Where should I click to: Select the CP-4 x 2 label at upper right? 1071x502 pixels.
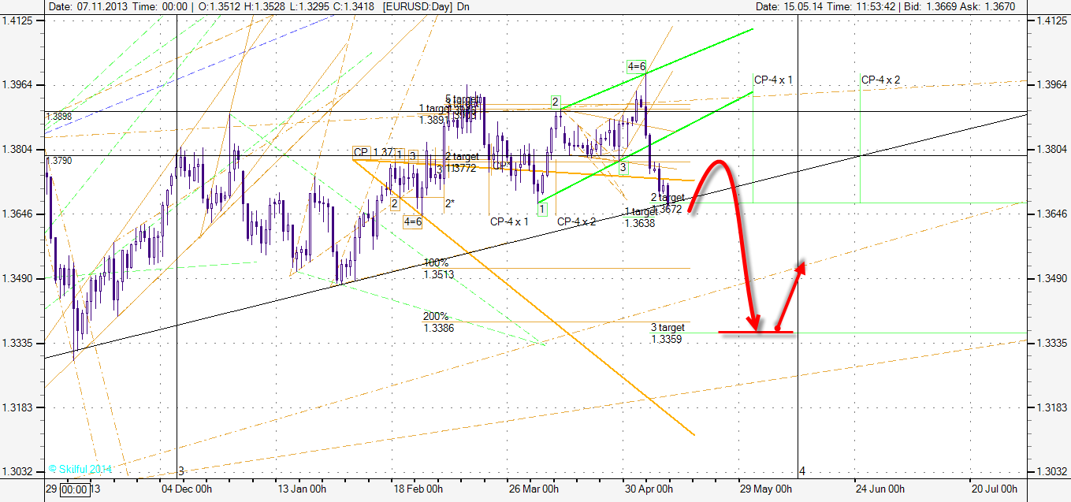coord(880,80)
